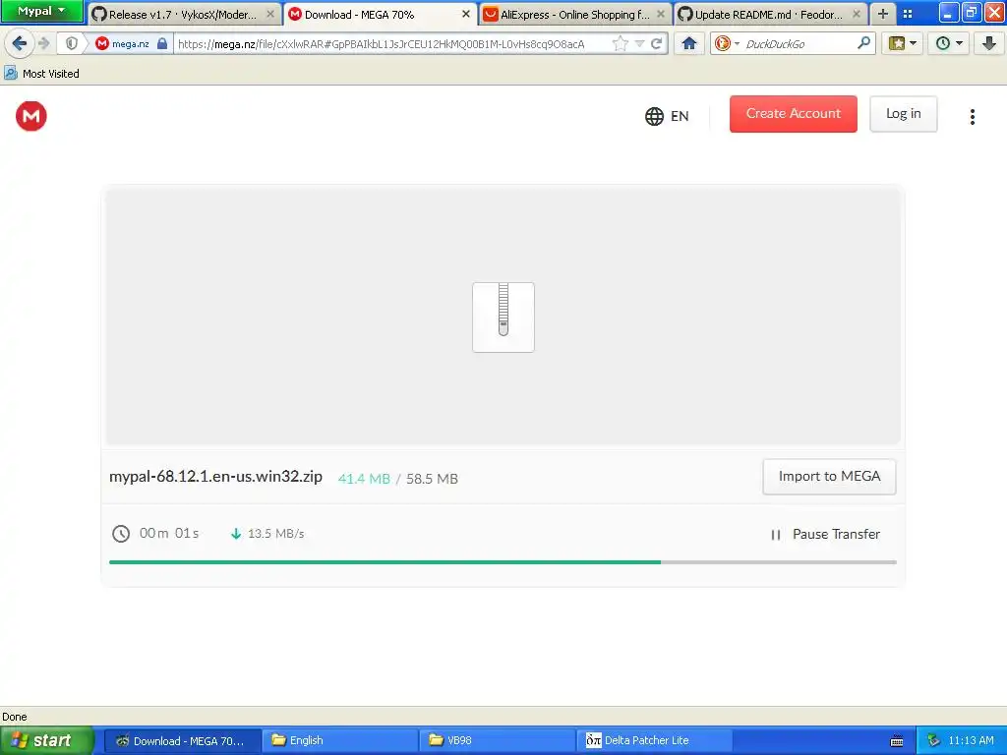Bookmark this page with the star icon

coord(620,43)
